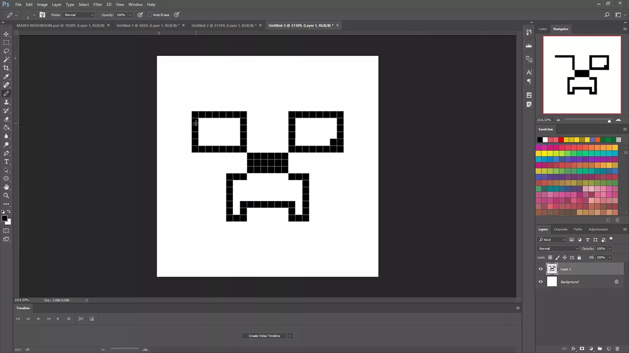Select the Blur tool

point(6,136)
